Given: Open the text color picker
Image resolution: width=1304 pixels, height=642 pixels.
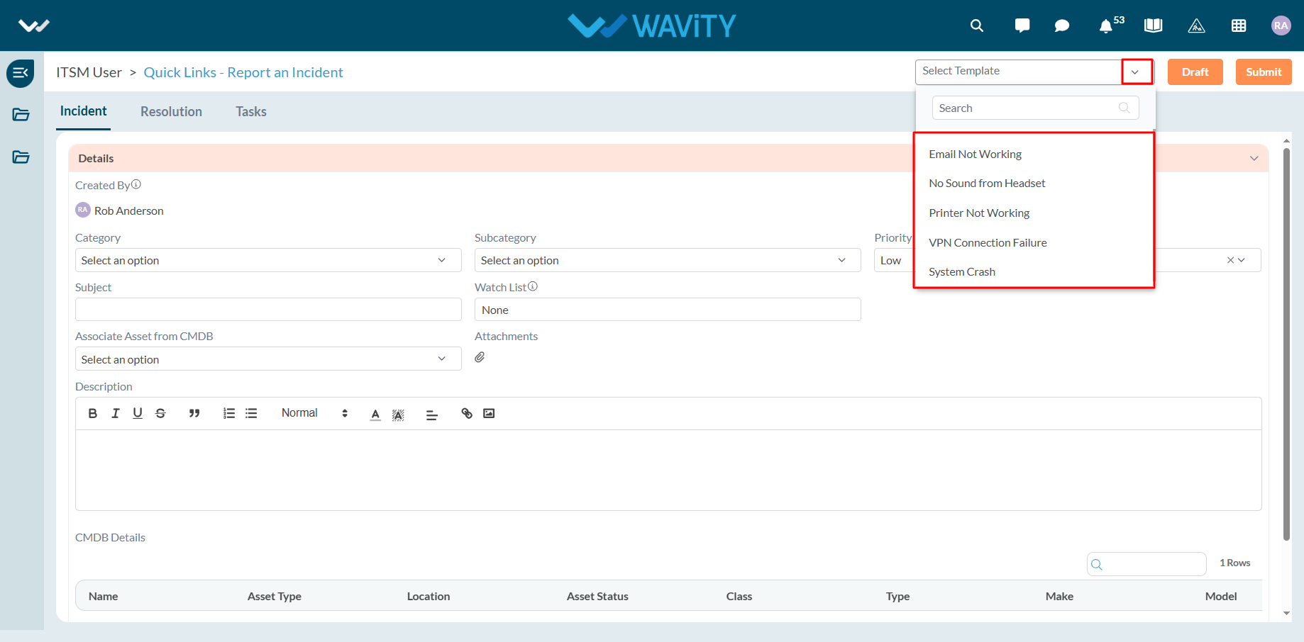Looking at the screenshot, I should click(x=375, y=414).
